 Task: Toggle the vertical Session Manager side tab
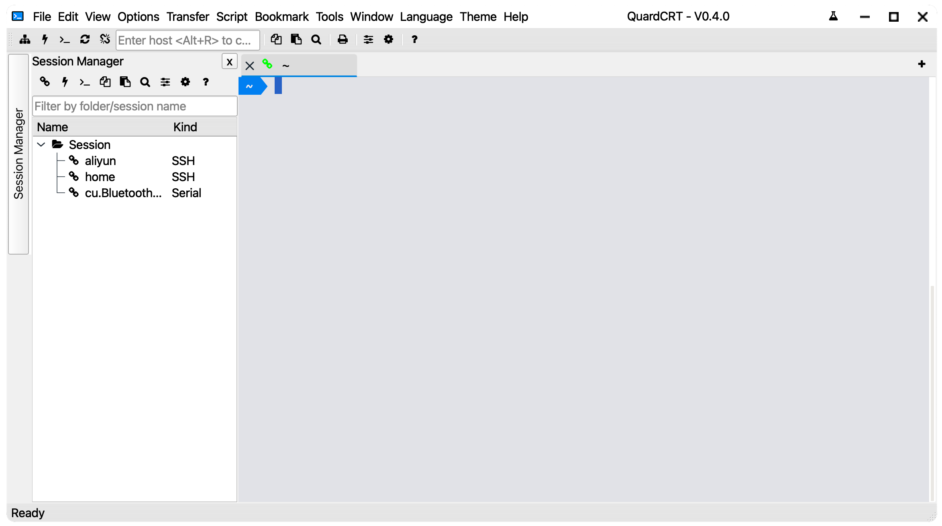(x=18, y=154)
